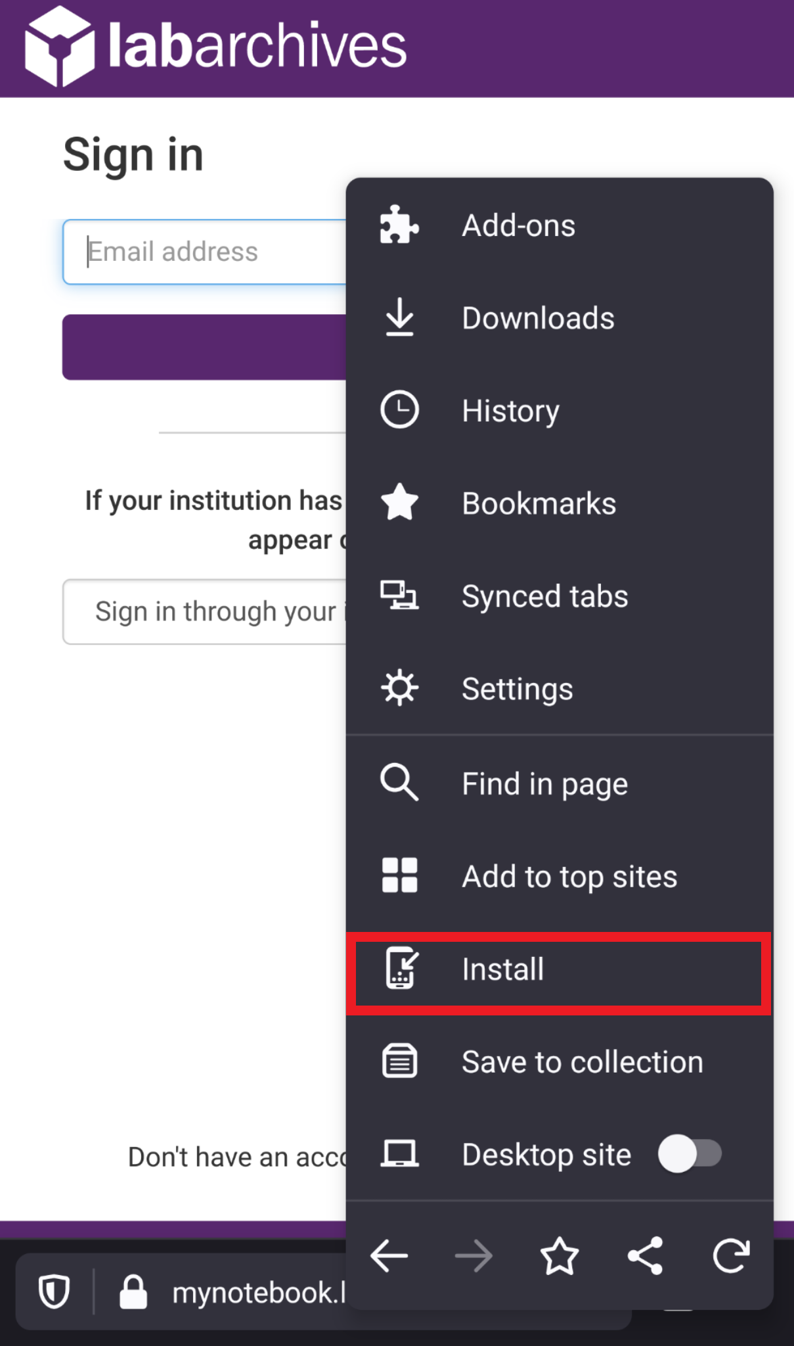
Task: Open Synced tabs menu entry
Action: [x=560, y=595]
